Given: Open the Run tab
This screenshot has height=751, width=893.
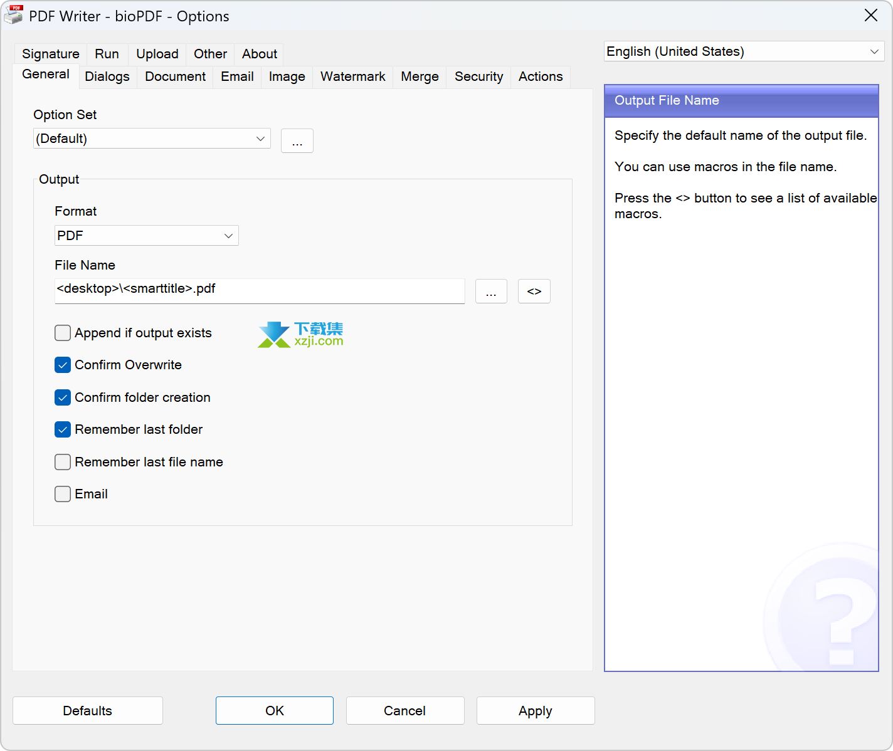Looking at the screenshot, I should 107,54.
